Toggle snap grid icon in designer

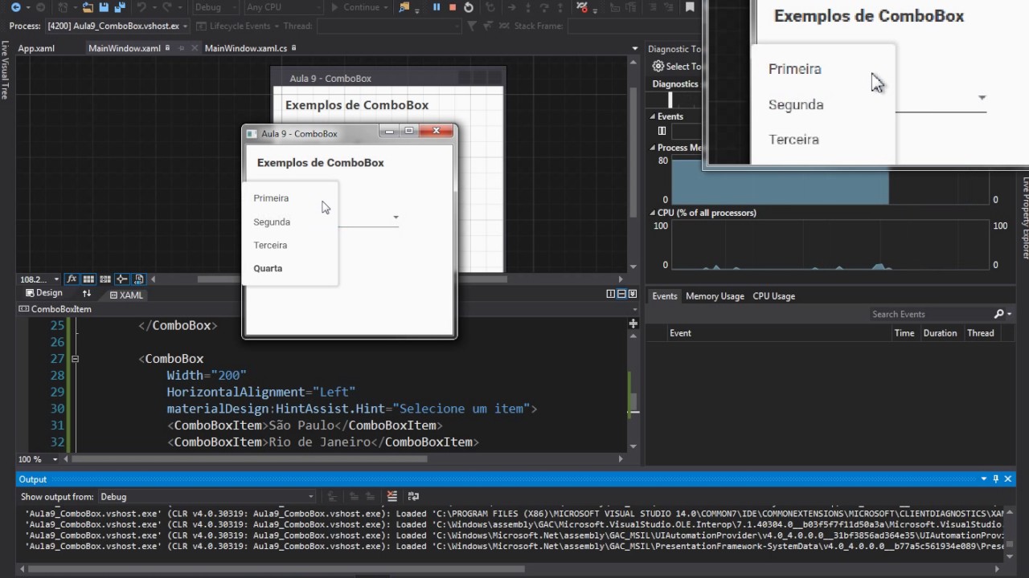coord(88,279)
